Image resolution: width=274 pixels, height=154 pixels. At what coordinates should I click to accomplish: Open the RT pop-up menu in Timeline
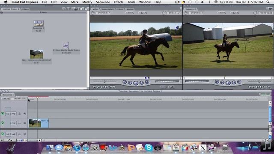tap(6, 99)
